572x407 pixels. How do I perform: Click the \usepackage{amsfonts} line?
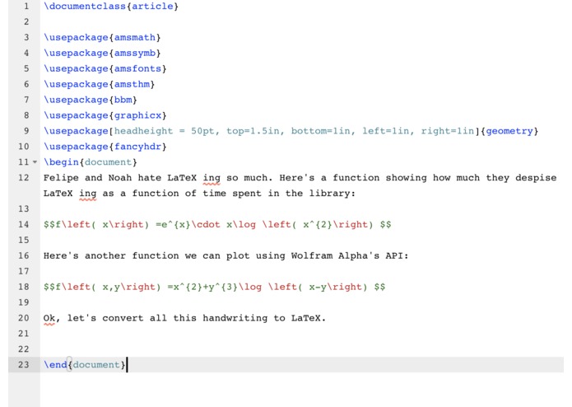pos(105,68)
